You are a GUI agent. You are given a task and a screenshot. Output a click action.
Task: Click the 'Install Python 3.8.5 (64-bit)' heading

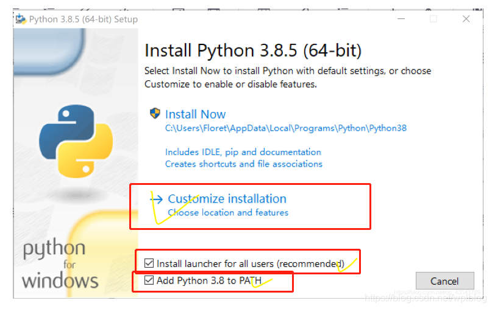pos(253,50)
